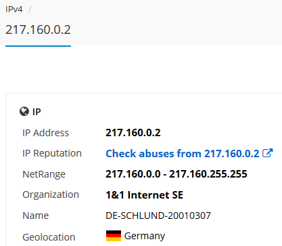Click the IP section heading text
The image size is (282, 246).
click(x=37, y=112)
